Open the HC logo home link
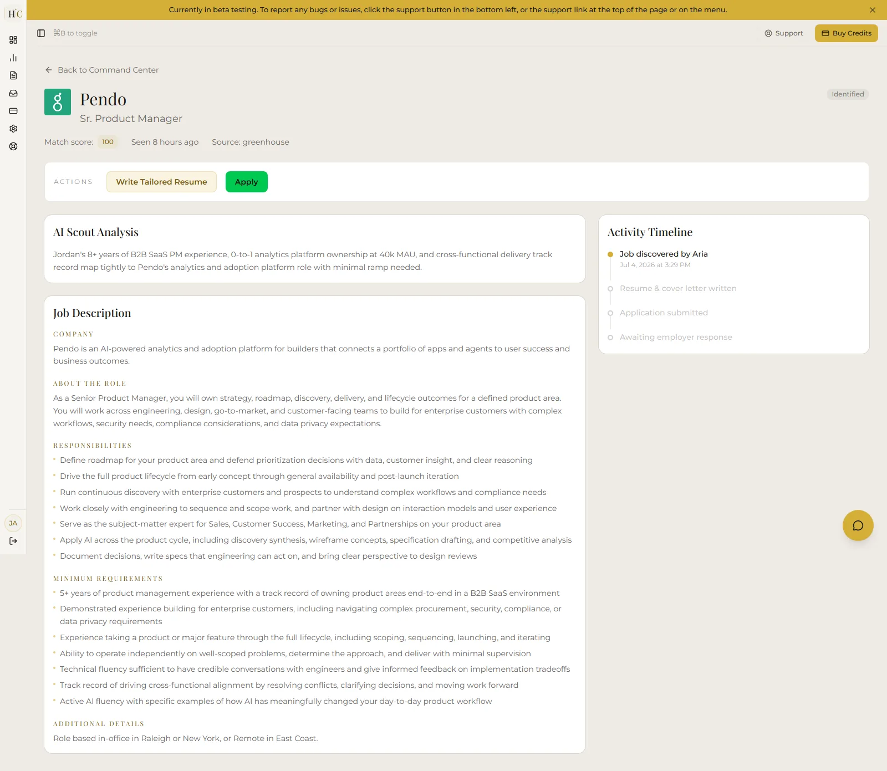887x771 pixels. click(15, 13)
